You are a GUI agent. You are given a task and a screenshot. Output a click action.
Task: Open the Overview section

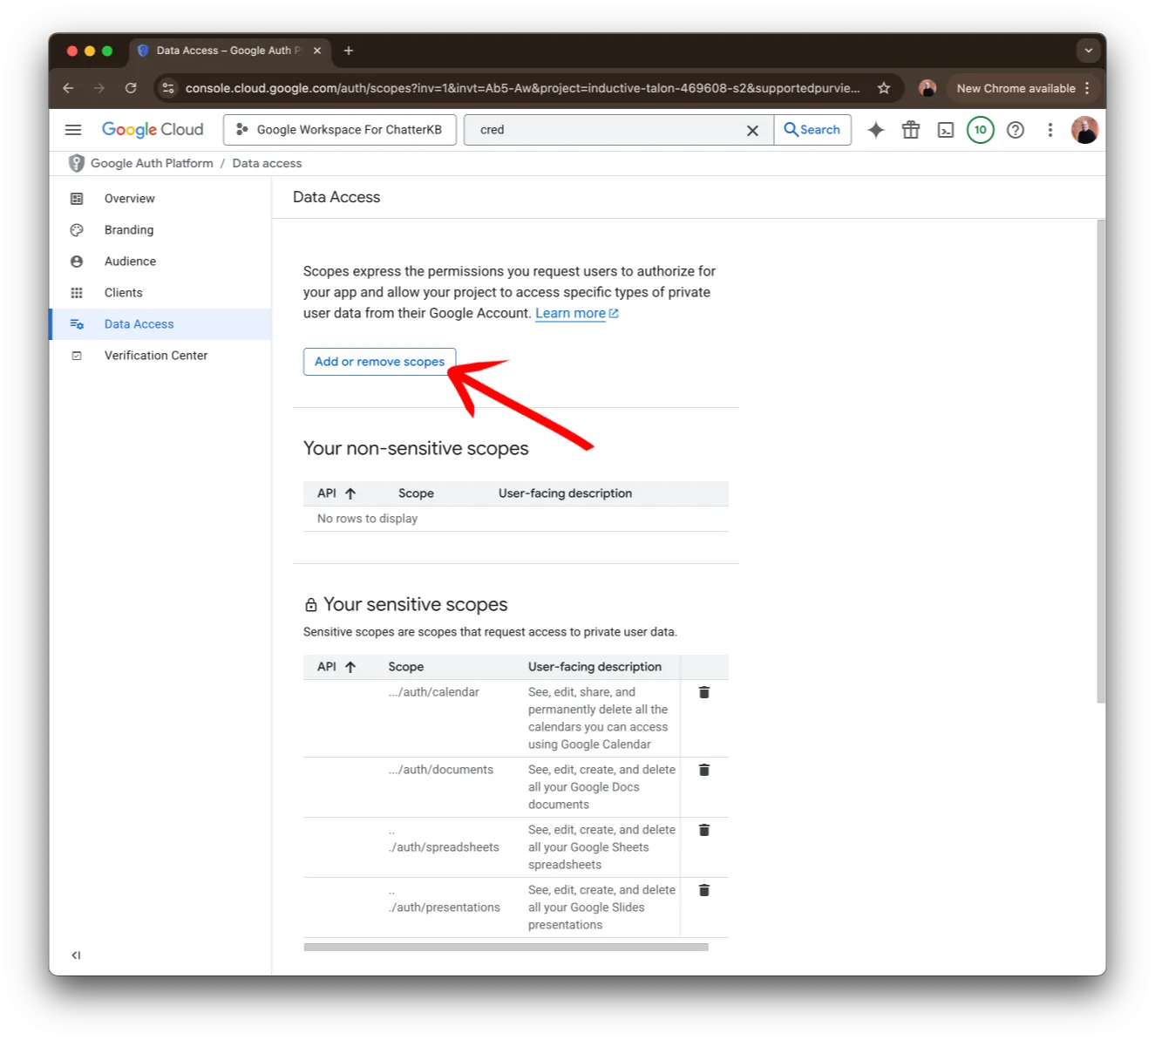pos(160,199)
